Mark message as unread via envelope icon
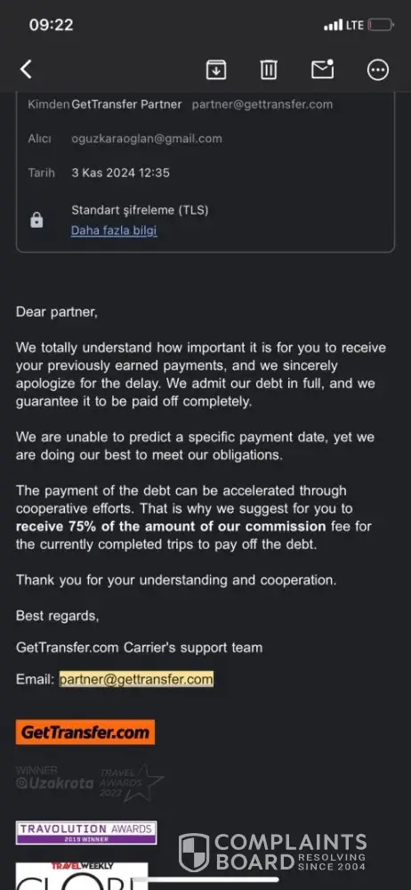The width and height of the screenshot is (411, 890). [x=322, y=69]
